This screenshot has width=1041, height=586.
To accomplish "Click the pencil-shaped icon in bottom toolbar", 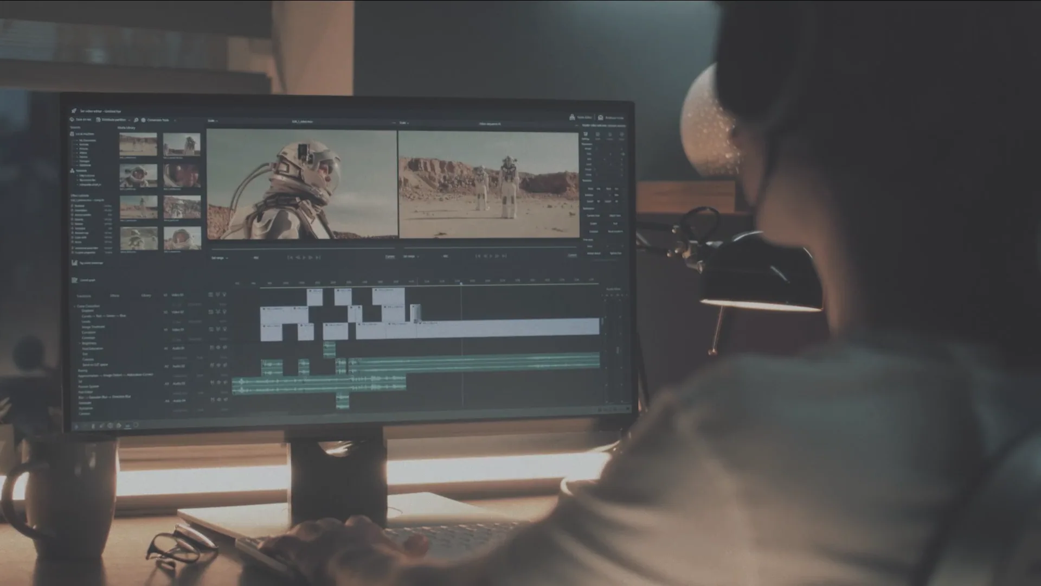I will click(x=101, y=426).
